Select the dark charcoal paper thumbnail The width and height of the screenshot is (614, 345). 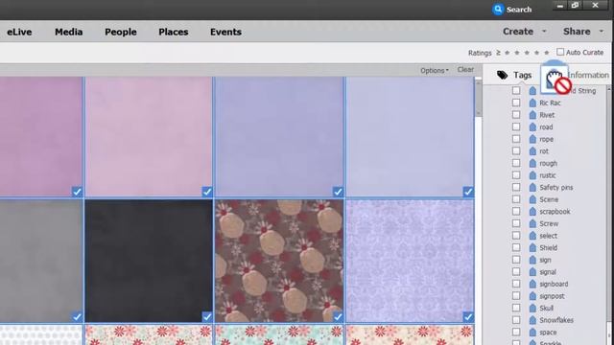tap(149, 261)
